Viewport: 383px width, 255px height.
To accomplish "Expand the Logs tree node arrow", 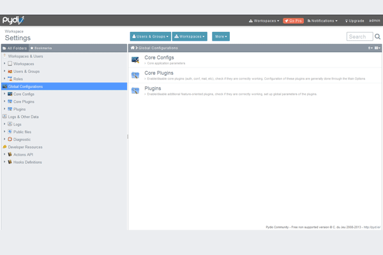I will pos(4,124).
